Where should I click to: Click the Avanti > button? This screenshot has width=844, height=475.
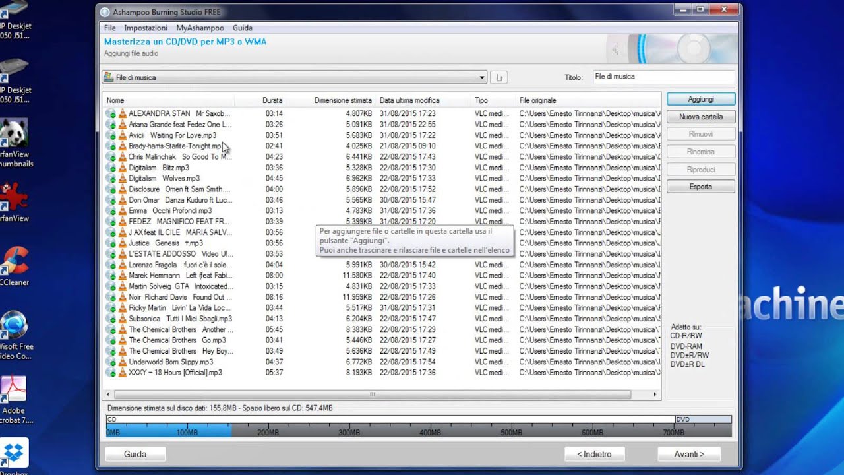point(688,454)
